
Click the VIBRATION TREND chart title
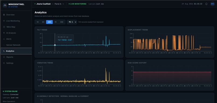point(45,63)
